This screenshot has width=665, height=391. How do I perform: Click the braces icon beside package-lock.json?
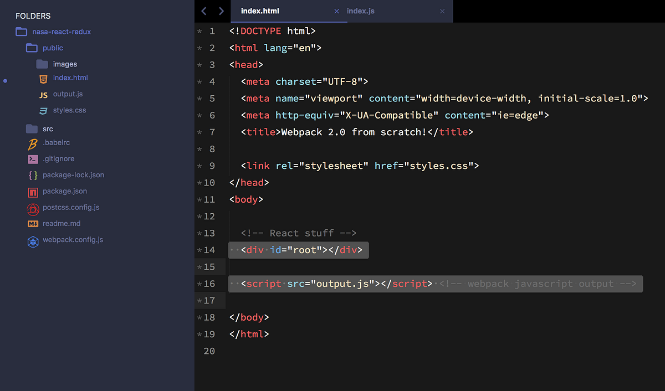(33, 176)
